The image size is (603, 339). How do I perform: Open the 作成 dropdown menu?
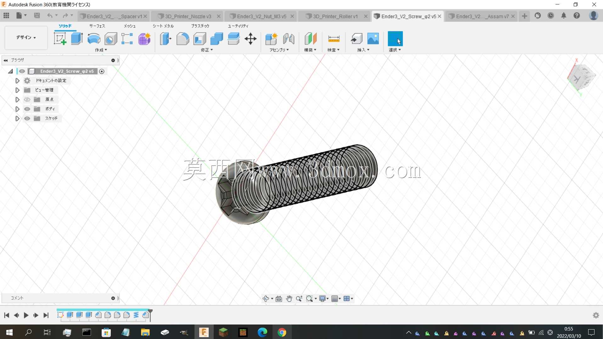pos(101,50)
